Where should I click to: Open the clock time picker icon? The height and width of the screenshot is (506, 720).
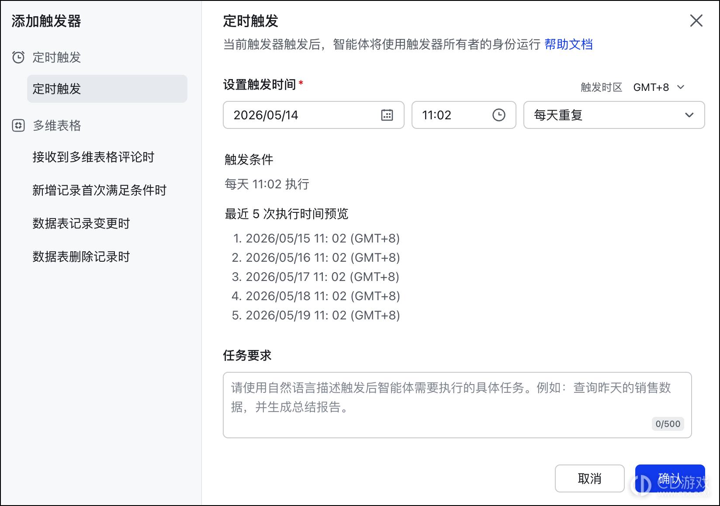[499, 115]
